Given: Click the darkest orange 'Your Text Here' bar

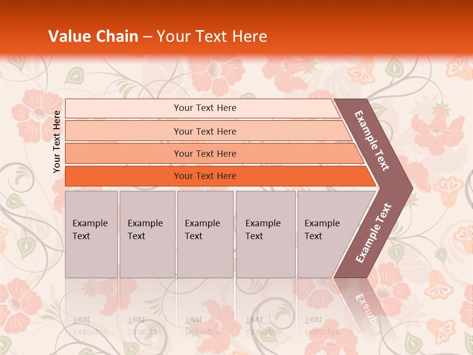Looking at the screenshot, I should point(204,176).
